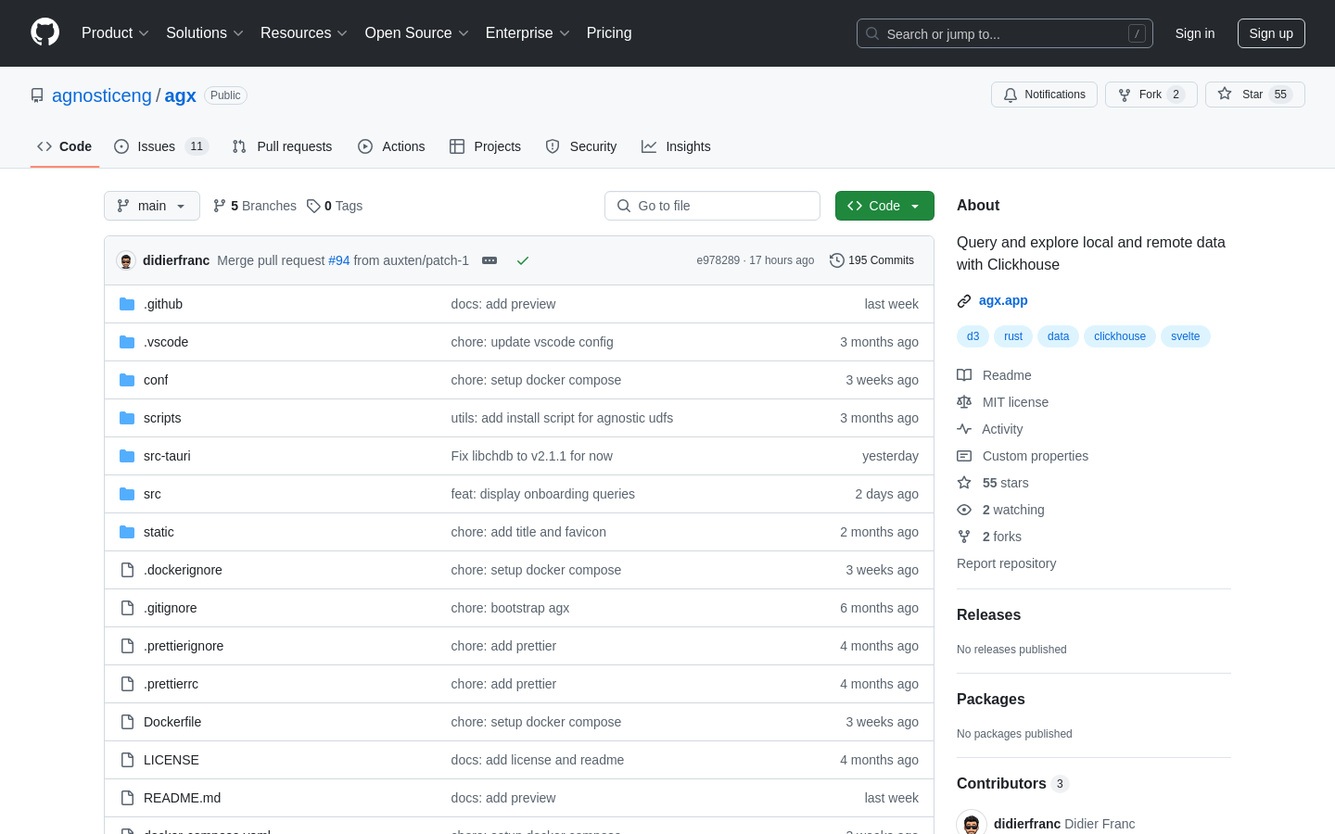The height and width of the screenshot is (834, 1335).
Task: Click the link icon beside agx.app
Action: tap(964, 301)
